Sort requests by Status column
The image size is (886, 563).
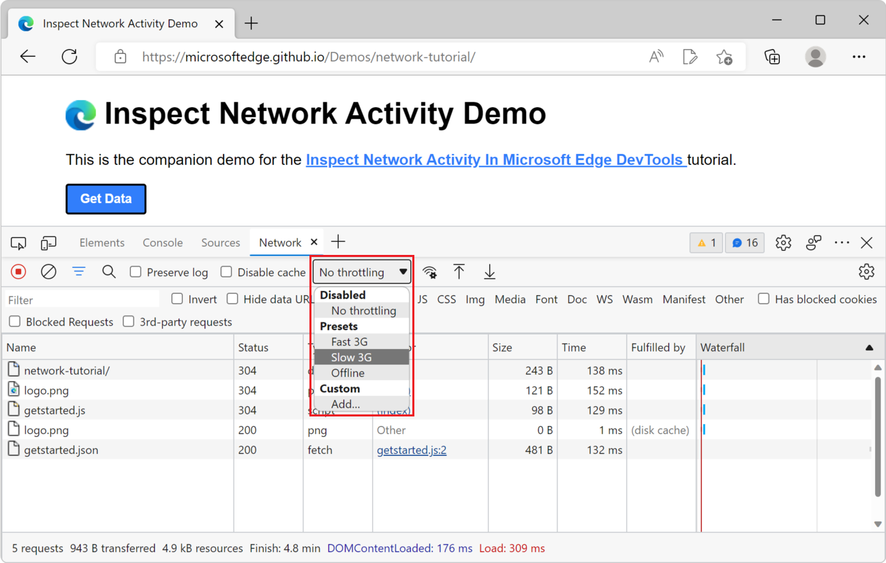pos(269,348)
